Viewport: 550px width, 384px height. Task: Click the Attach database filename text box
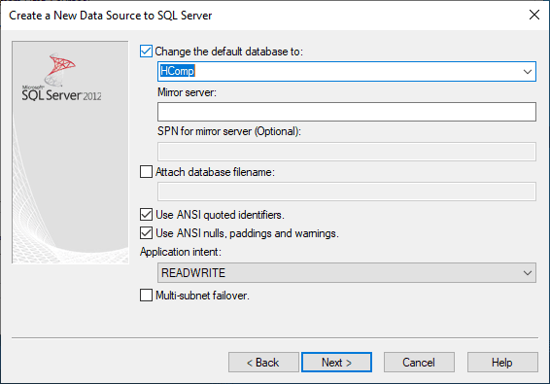click(347, 192)
